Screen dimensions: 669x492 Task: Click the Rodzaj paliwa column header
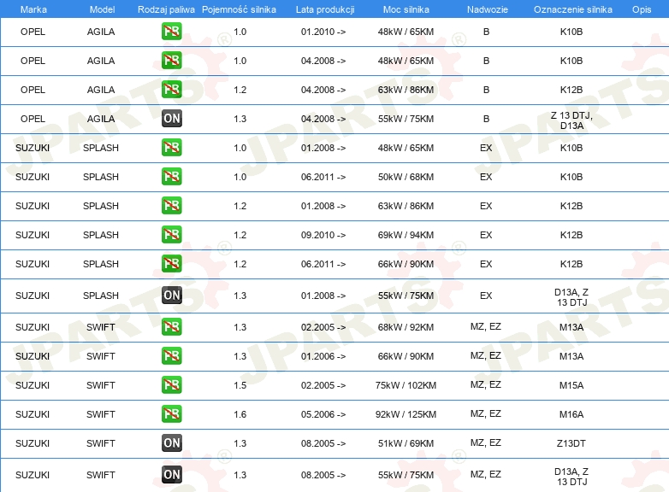(x=166, y=9)
